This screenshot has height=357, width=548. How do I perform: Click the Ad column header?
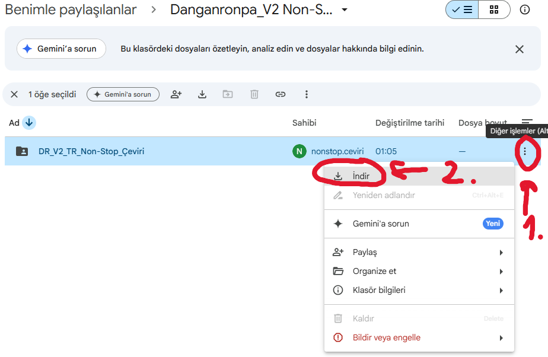14,123
